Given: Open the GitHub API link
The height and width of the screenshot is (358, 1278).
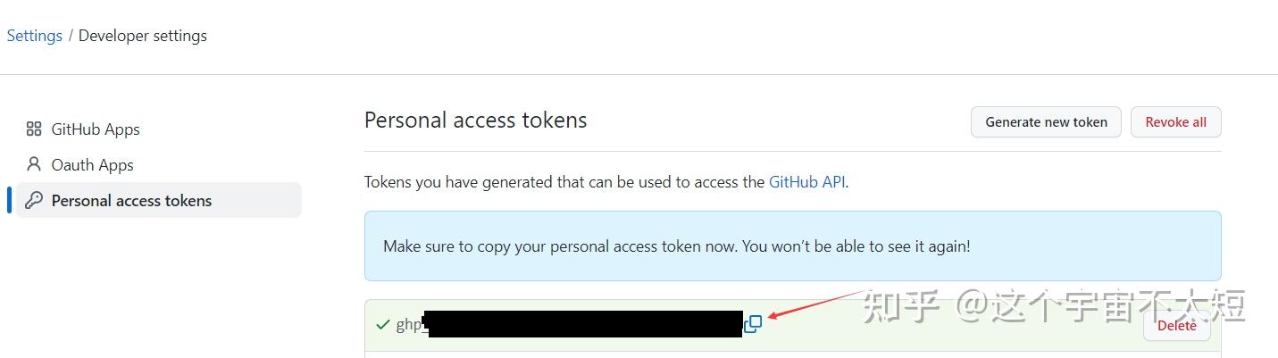Looking at the screenshot, I should pyautogui.click(x=807, y=182).
